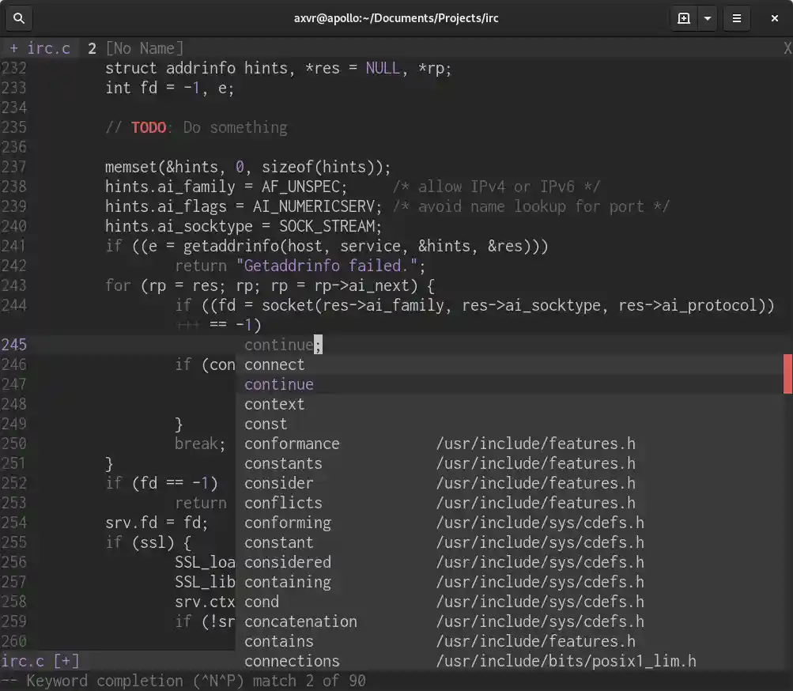The image size is (793, 691).
Task: Select 'connect' from the completion popup
Action: tap(274, 364)
